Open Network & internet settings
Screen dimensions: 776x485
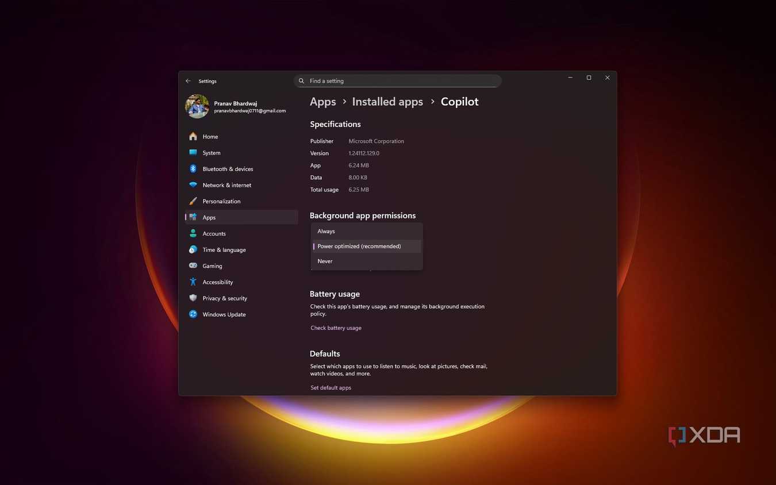[241, 185]
